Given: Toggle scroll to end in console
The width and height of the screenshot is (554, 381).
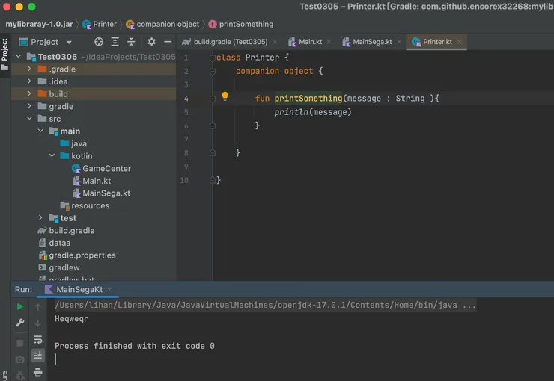Looking at the screenshot, I should pos(37,356).
